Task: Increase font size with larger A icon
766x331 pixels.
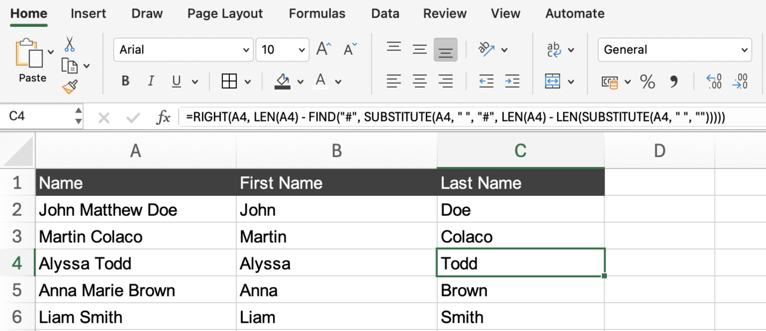Action: coord(323,50)
